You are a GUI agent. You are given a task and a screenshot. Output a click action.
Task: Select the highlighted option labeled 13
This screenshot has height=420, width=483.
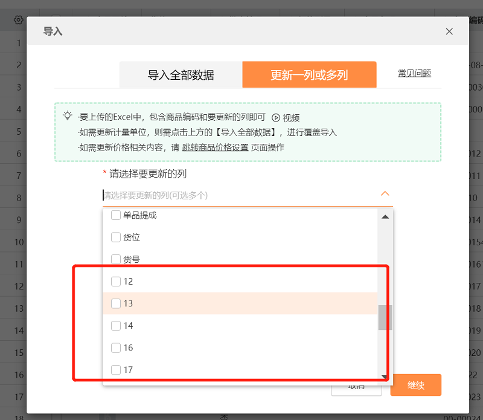tap(240, 303)
